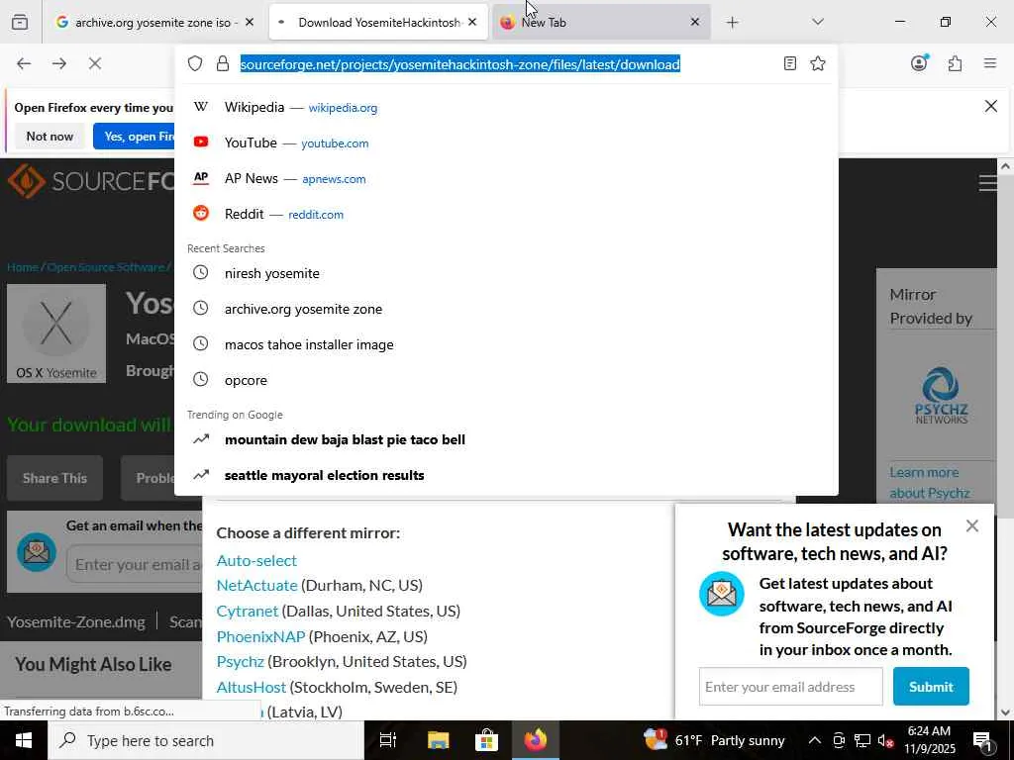Close the New Tab tab
The width and height of the screenshot is (1014, 760).
pos(694,22)
